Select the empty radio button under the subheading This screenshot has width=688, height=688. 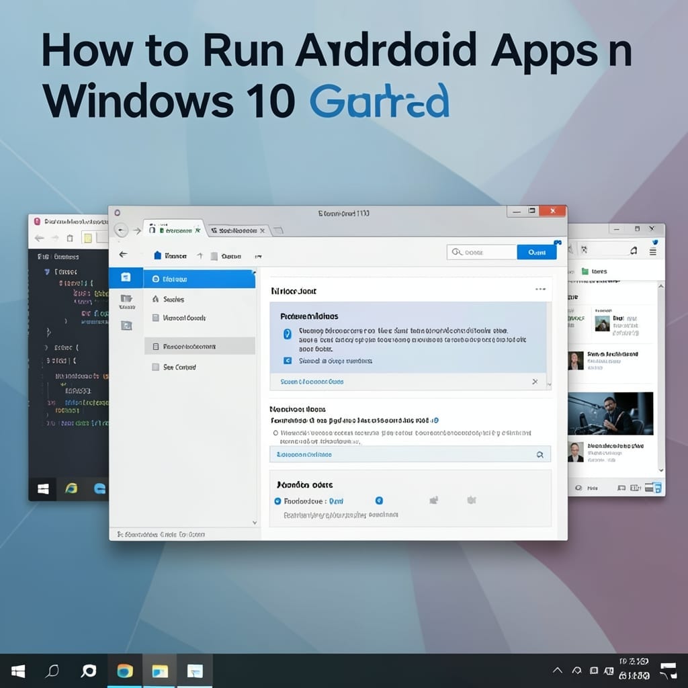(x=275, y=433)
